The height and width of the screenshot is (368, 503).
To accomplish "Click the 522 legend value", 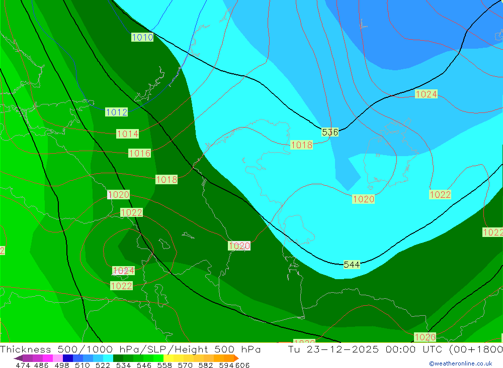I will pyautogui.click(x=103, y=365).
